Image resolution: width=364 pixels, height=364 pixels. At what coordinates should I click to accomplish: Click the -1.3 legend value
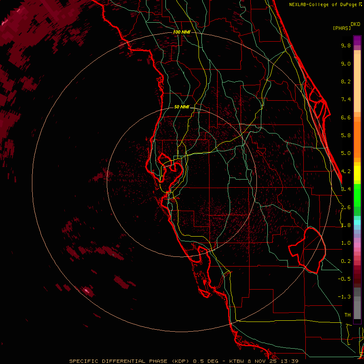point(344,297)
